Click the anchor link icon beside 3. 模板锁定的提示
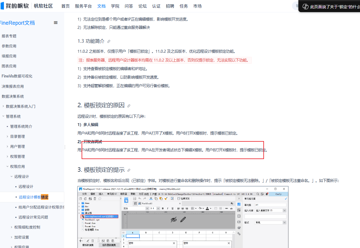The width and height of the screenshot is (360, 248). [129, 170]
